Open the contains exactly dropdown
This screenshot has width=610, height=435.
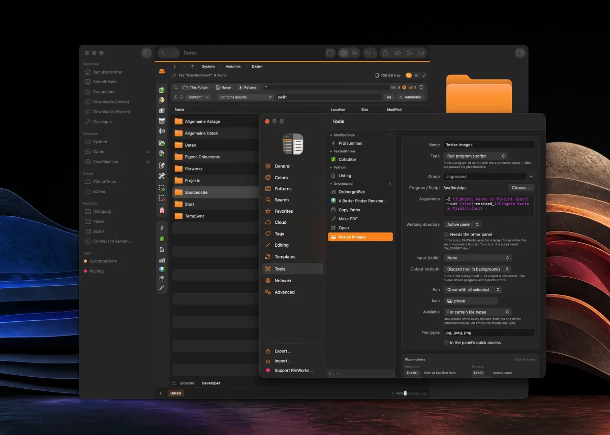246,97
